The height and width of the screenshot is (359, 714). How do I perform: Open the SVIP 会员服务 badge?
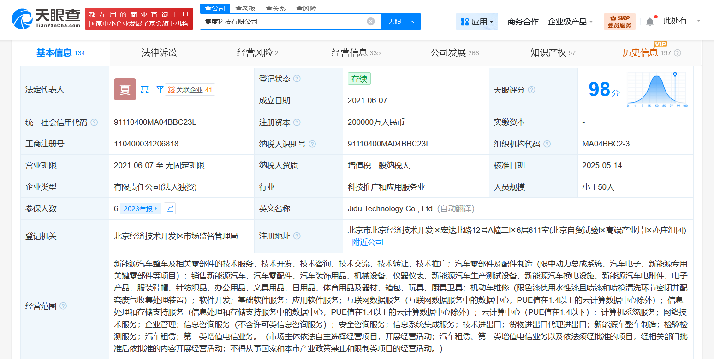(619, 21)
